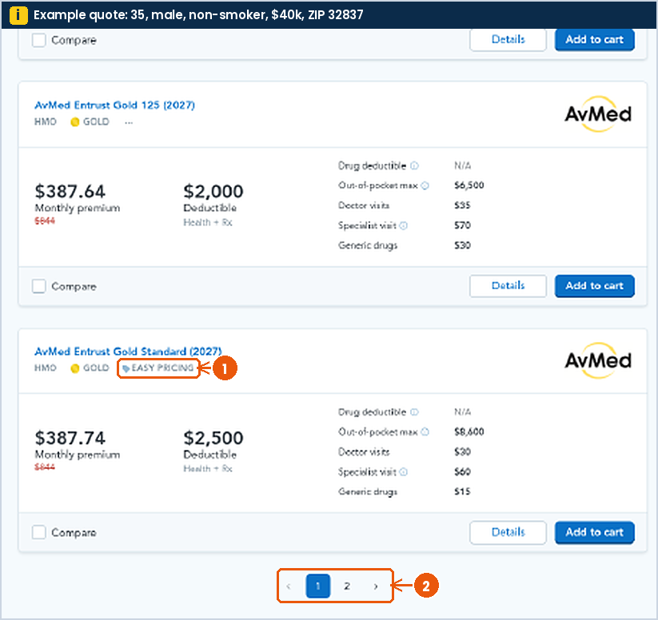The height and width of the screenshot is (620, 658).
Task: Click the $35 doctor visits value
Action: click(x=462, y=205)
